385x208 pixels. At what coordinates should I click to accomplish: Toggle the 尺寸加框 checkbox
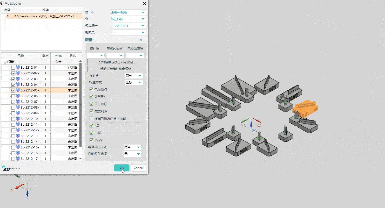[91, 104]
